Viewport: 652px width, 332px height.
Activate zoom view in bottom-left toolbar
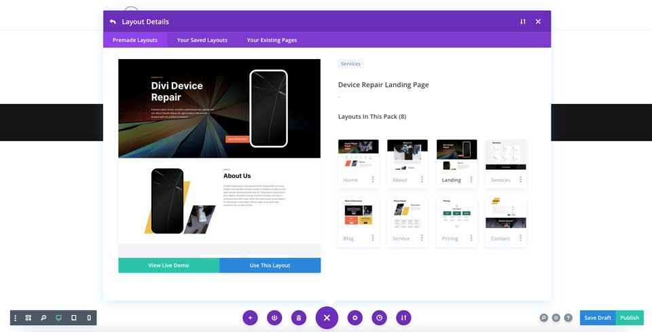tap(43, 318)
